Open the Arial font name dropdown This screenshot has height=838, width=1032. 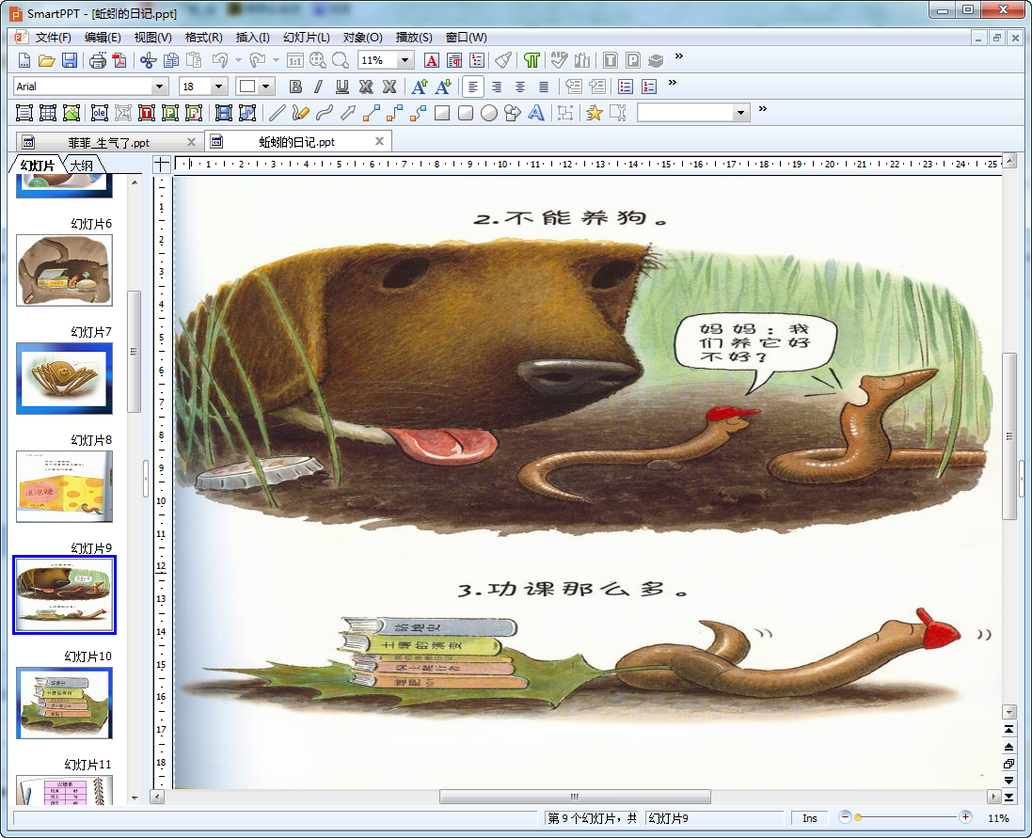click(159, 87)
